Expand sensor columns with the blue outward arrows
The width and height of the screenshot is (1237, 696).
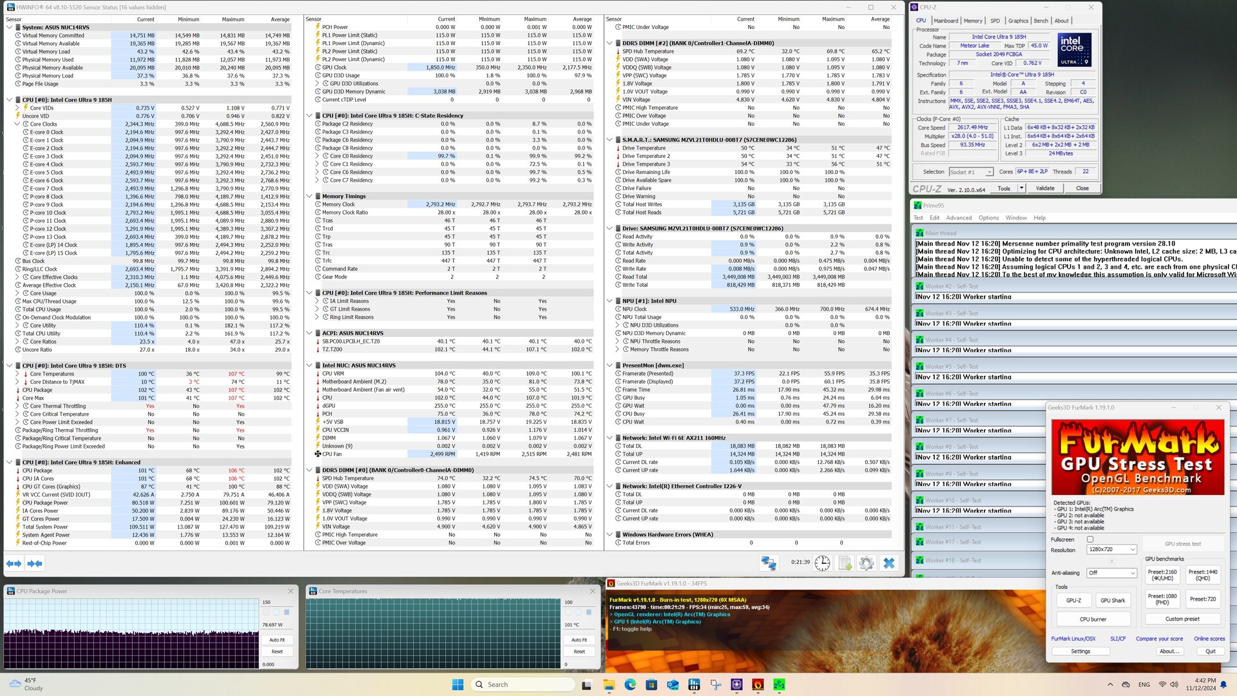14,563
